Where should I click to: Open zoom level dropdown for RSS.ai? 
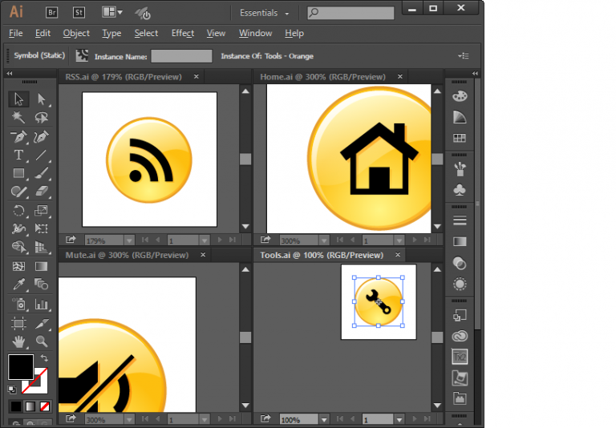pyautogui.click(x=130, y=240)
